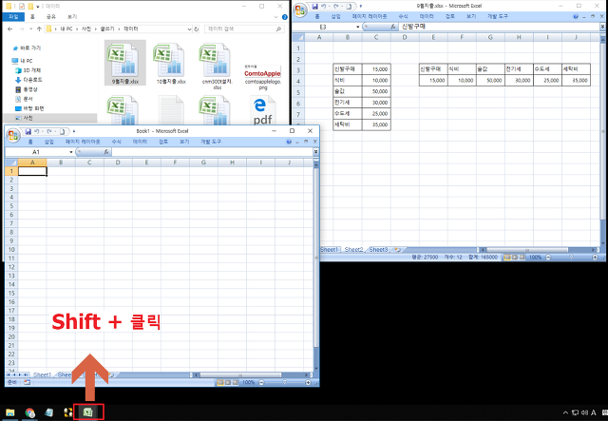Open 수식 tab in 9월지출.xlsx ribbon
608x421 pixels.
403,16
